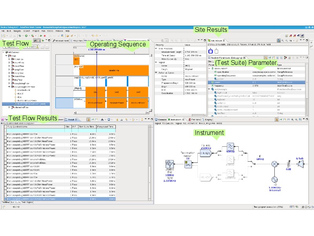Click the zoom in icon in Site Result toolbar
314x236 pixels.
tap(283, 41)
